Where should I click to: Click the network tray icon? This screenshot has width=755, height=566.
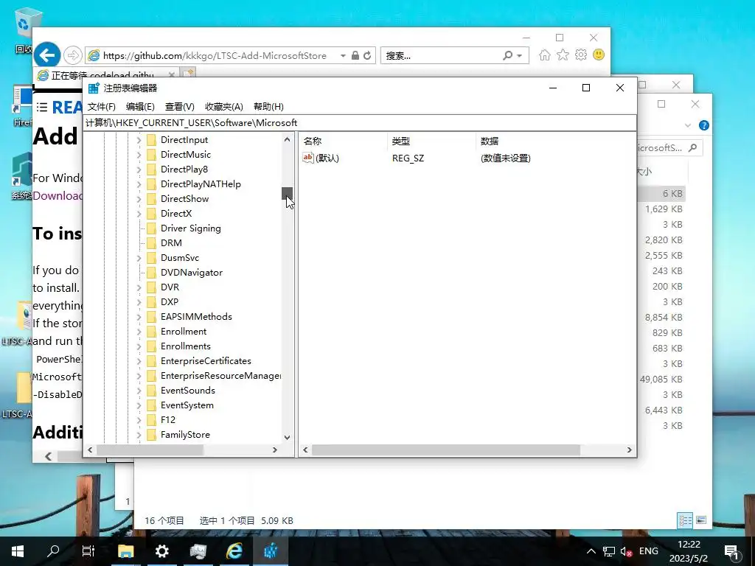click(608, 551)
